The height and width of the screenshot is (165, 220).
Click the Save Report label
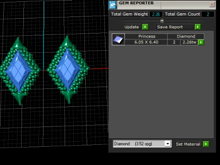coord(170,27)
